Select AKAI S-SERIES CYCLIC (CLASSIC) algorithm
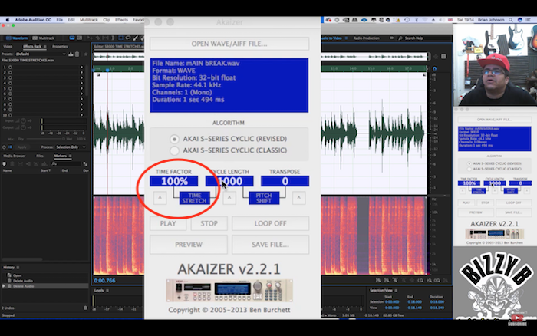The width and height of the screenshot is (537, 336). [174, 150]
